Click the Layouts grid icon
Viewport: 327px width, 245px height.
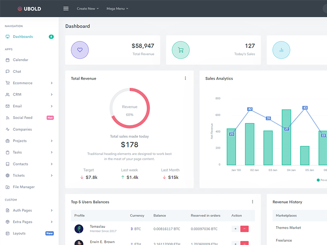(7, 233)
